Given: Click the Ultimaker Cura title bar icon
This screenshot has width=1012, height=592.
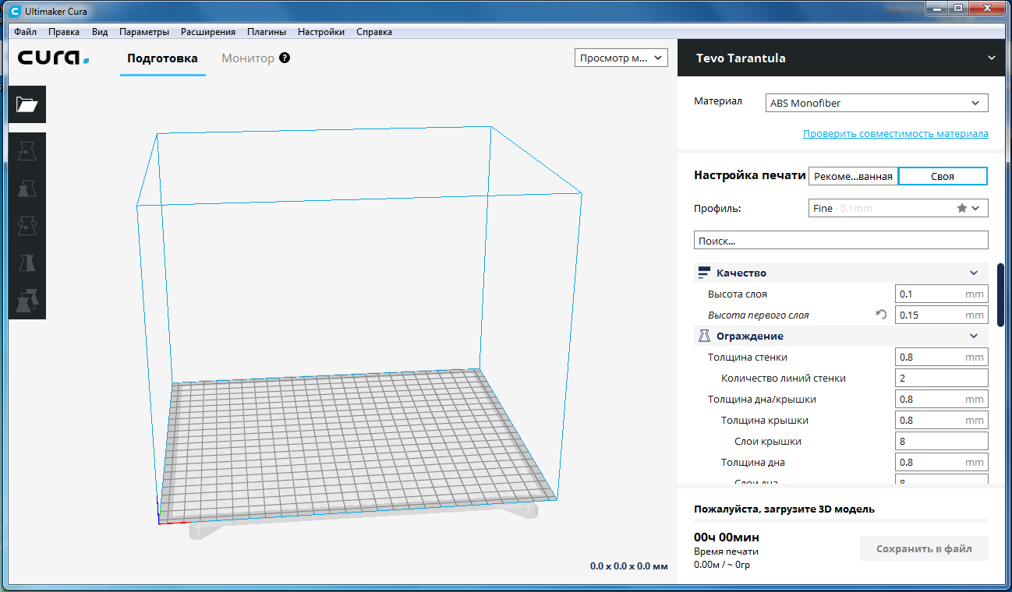Looking at the screenshot, I should click(x=16, y=11).
